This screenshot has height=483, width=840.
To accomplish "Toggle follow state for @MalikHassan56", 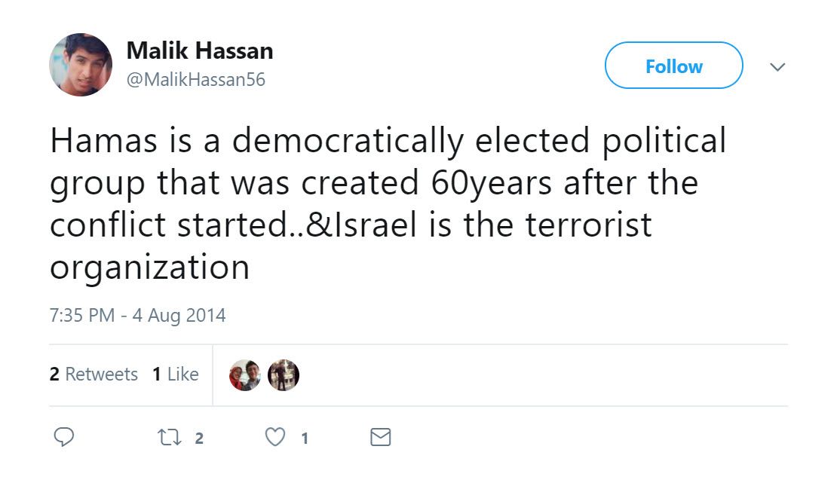I will [673, 66].
